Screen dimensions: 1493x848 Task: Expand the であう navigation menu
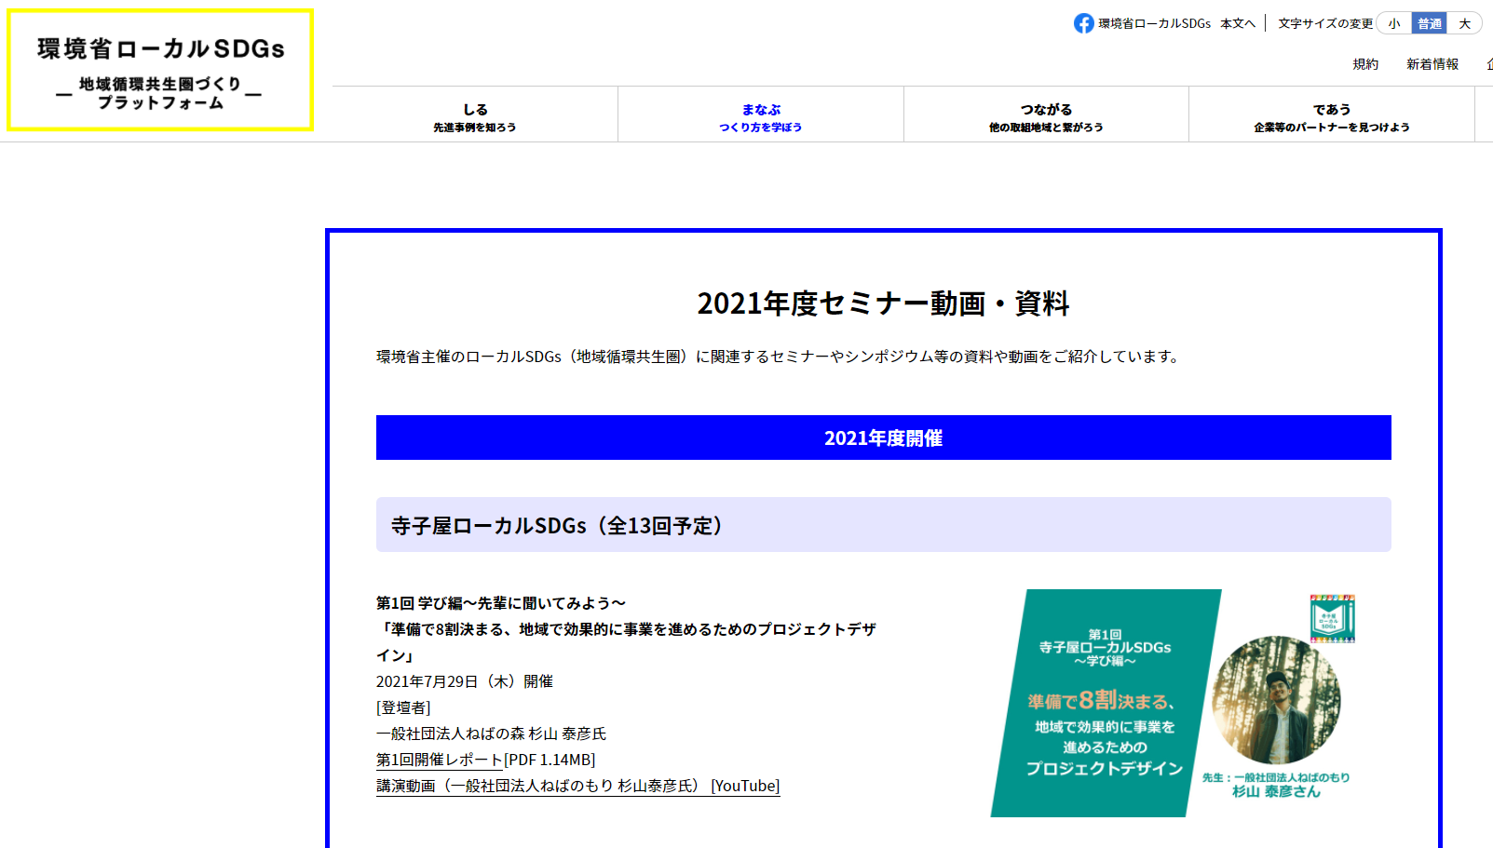pyautogui.click(x=1331, y=115)
